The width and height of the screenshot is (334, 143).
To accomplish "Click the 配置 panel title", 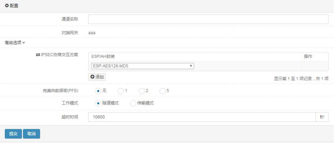I will pos(14,6).
